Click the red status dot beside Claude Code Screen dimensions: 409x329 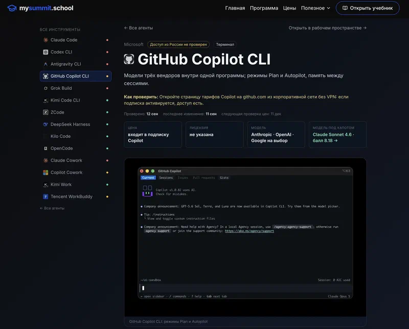107,40
